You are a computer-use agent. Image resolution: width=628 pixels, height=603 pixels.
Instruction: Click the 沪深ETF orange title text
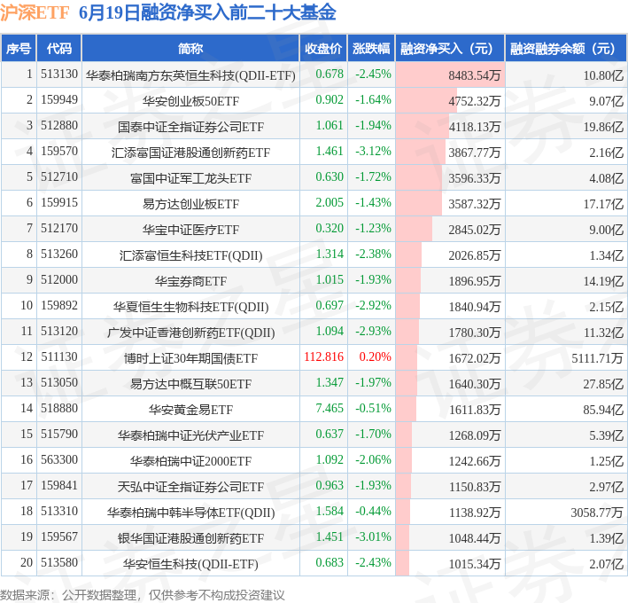35,12
